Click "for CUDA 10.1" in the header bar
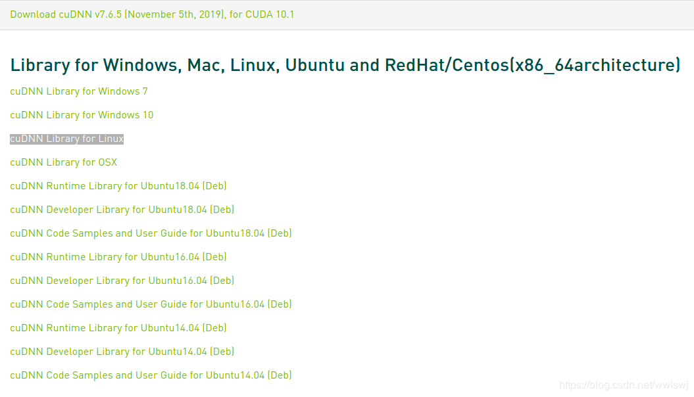 pyautogui.click(x=261, y=14)
